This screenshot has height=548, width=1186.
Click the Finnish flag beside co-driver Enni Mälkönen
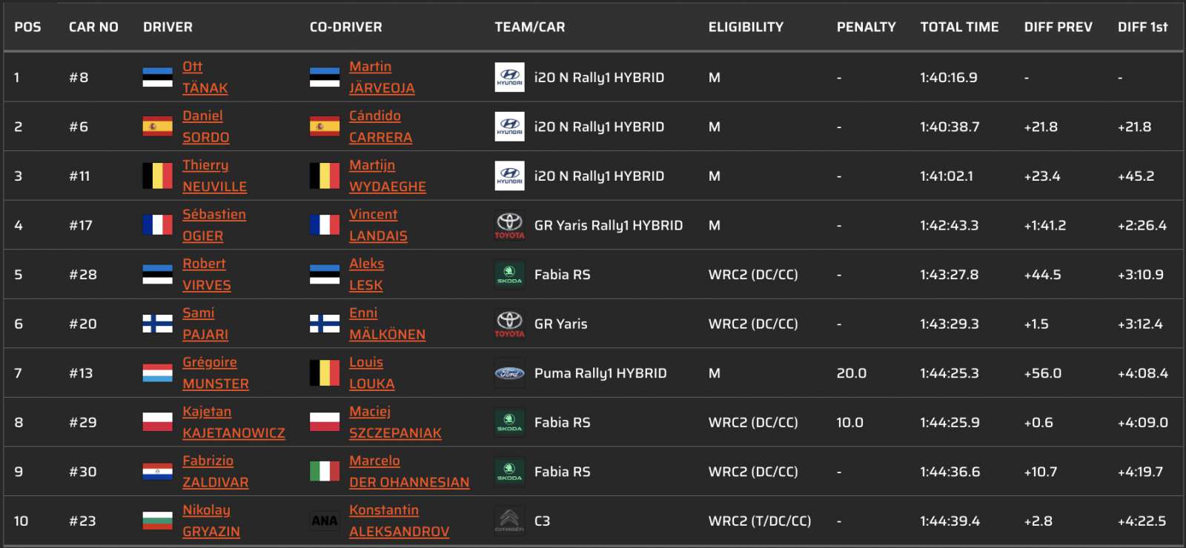[x=324, y=324]
